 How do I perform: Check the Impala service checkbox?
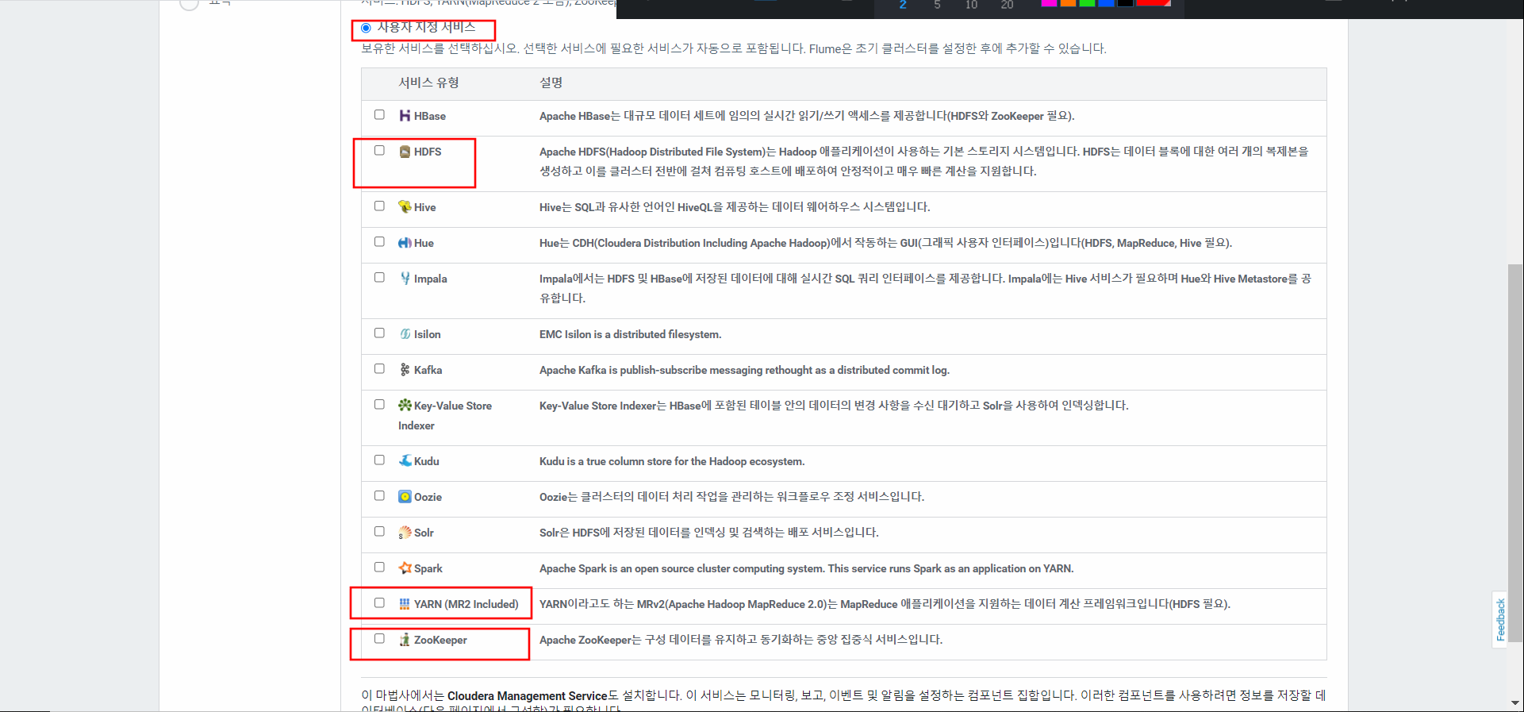pyautogui.click(x=379, y=277)
